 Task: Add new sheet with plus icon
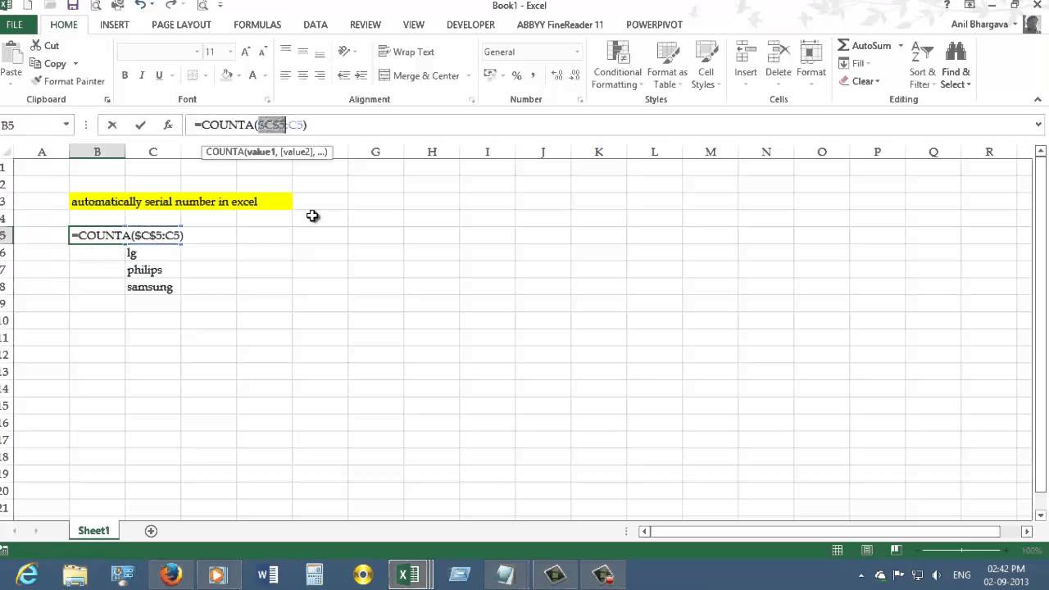tap(151, 531)
